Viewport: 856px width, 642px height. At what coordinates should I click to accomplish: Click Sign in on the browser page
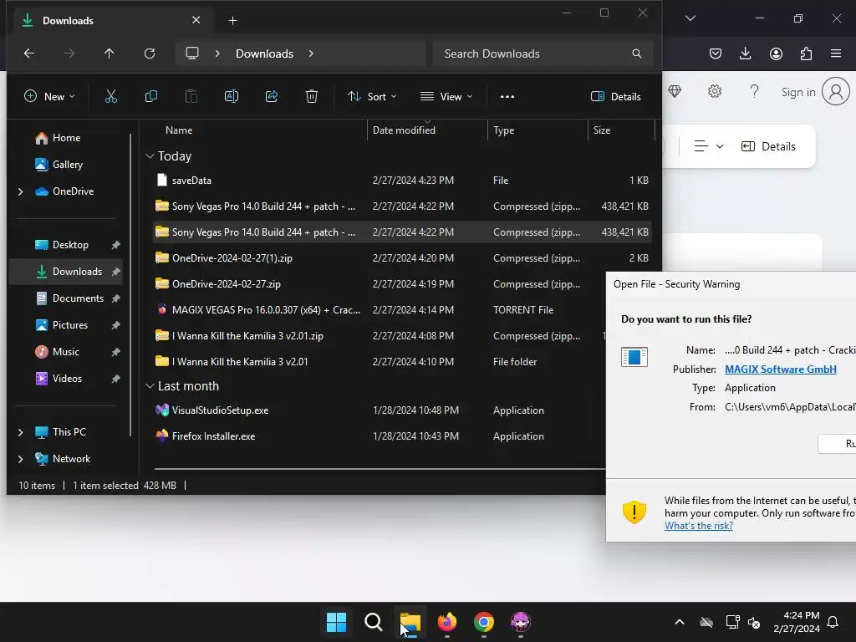[x=798, y=92]
